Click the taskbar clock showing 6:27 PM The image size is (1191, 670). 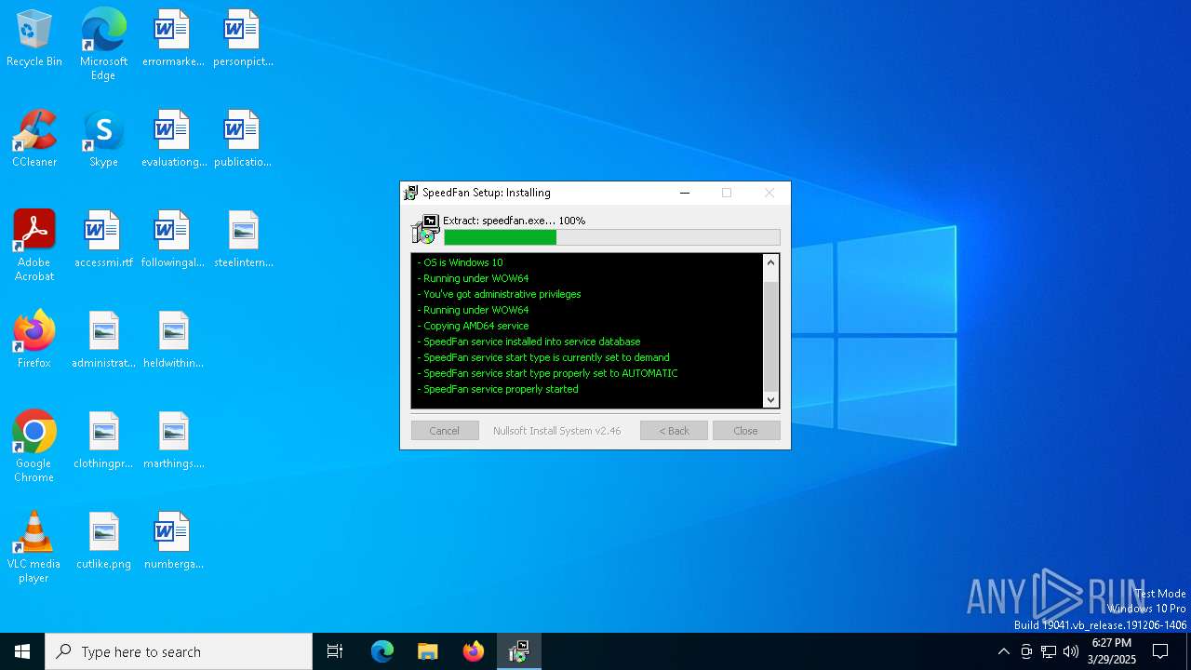click(1112, 651)
